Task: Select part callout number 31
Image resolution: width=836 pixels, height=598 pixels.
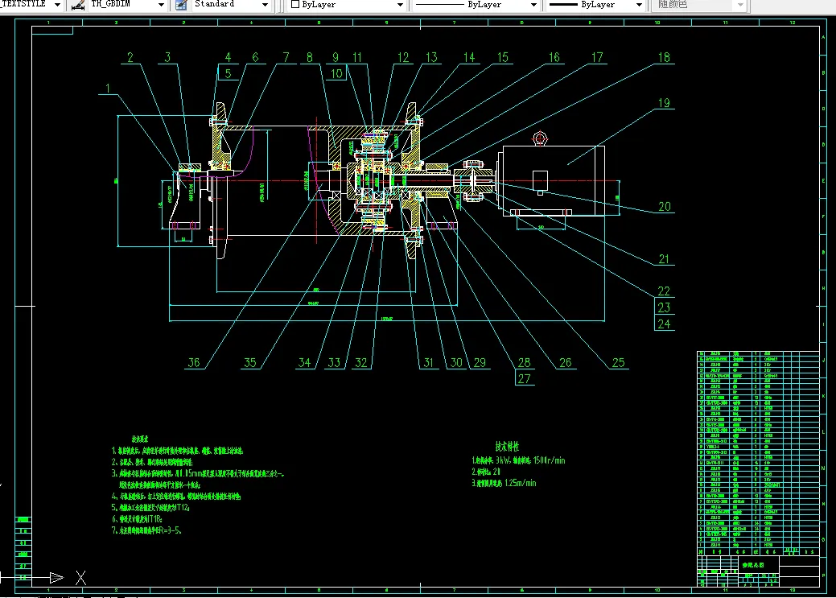Action: [x=428, y=363]
